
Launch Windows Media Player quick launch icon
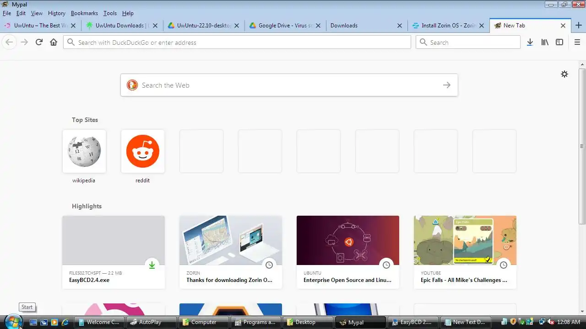[54, 322]
